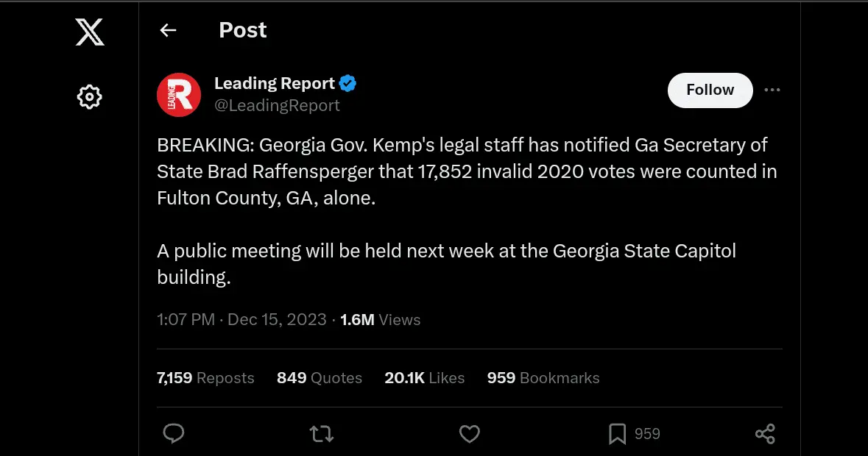View the 7,159 Reposts list
Screen dimensions: 868x456
pyautogui.click(x=205, y=378)
